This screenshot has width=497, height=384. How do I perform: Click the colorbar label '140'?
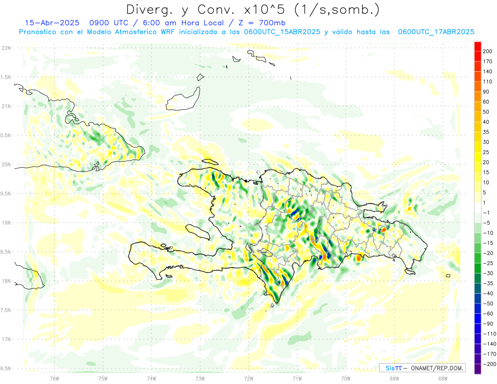(488, 71)
